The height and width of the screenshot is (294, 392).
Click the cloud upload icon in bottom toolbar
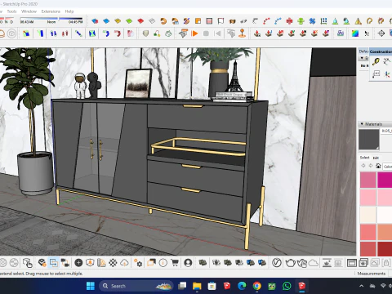[x=124, y=263]
